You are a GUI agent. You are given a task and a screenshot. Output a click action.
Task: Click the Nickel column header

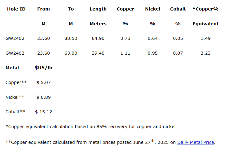pyautogui.click(x=152, y=9)
